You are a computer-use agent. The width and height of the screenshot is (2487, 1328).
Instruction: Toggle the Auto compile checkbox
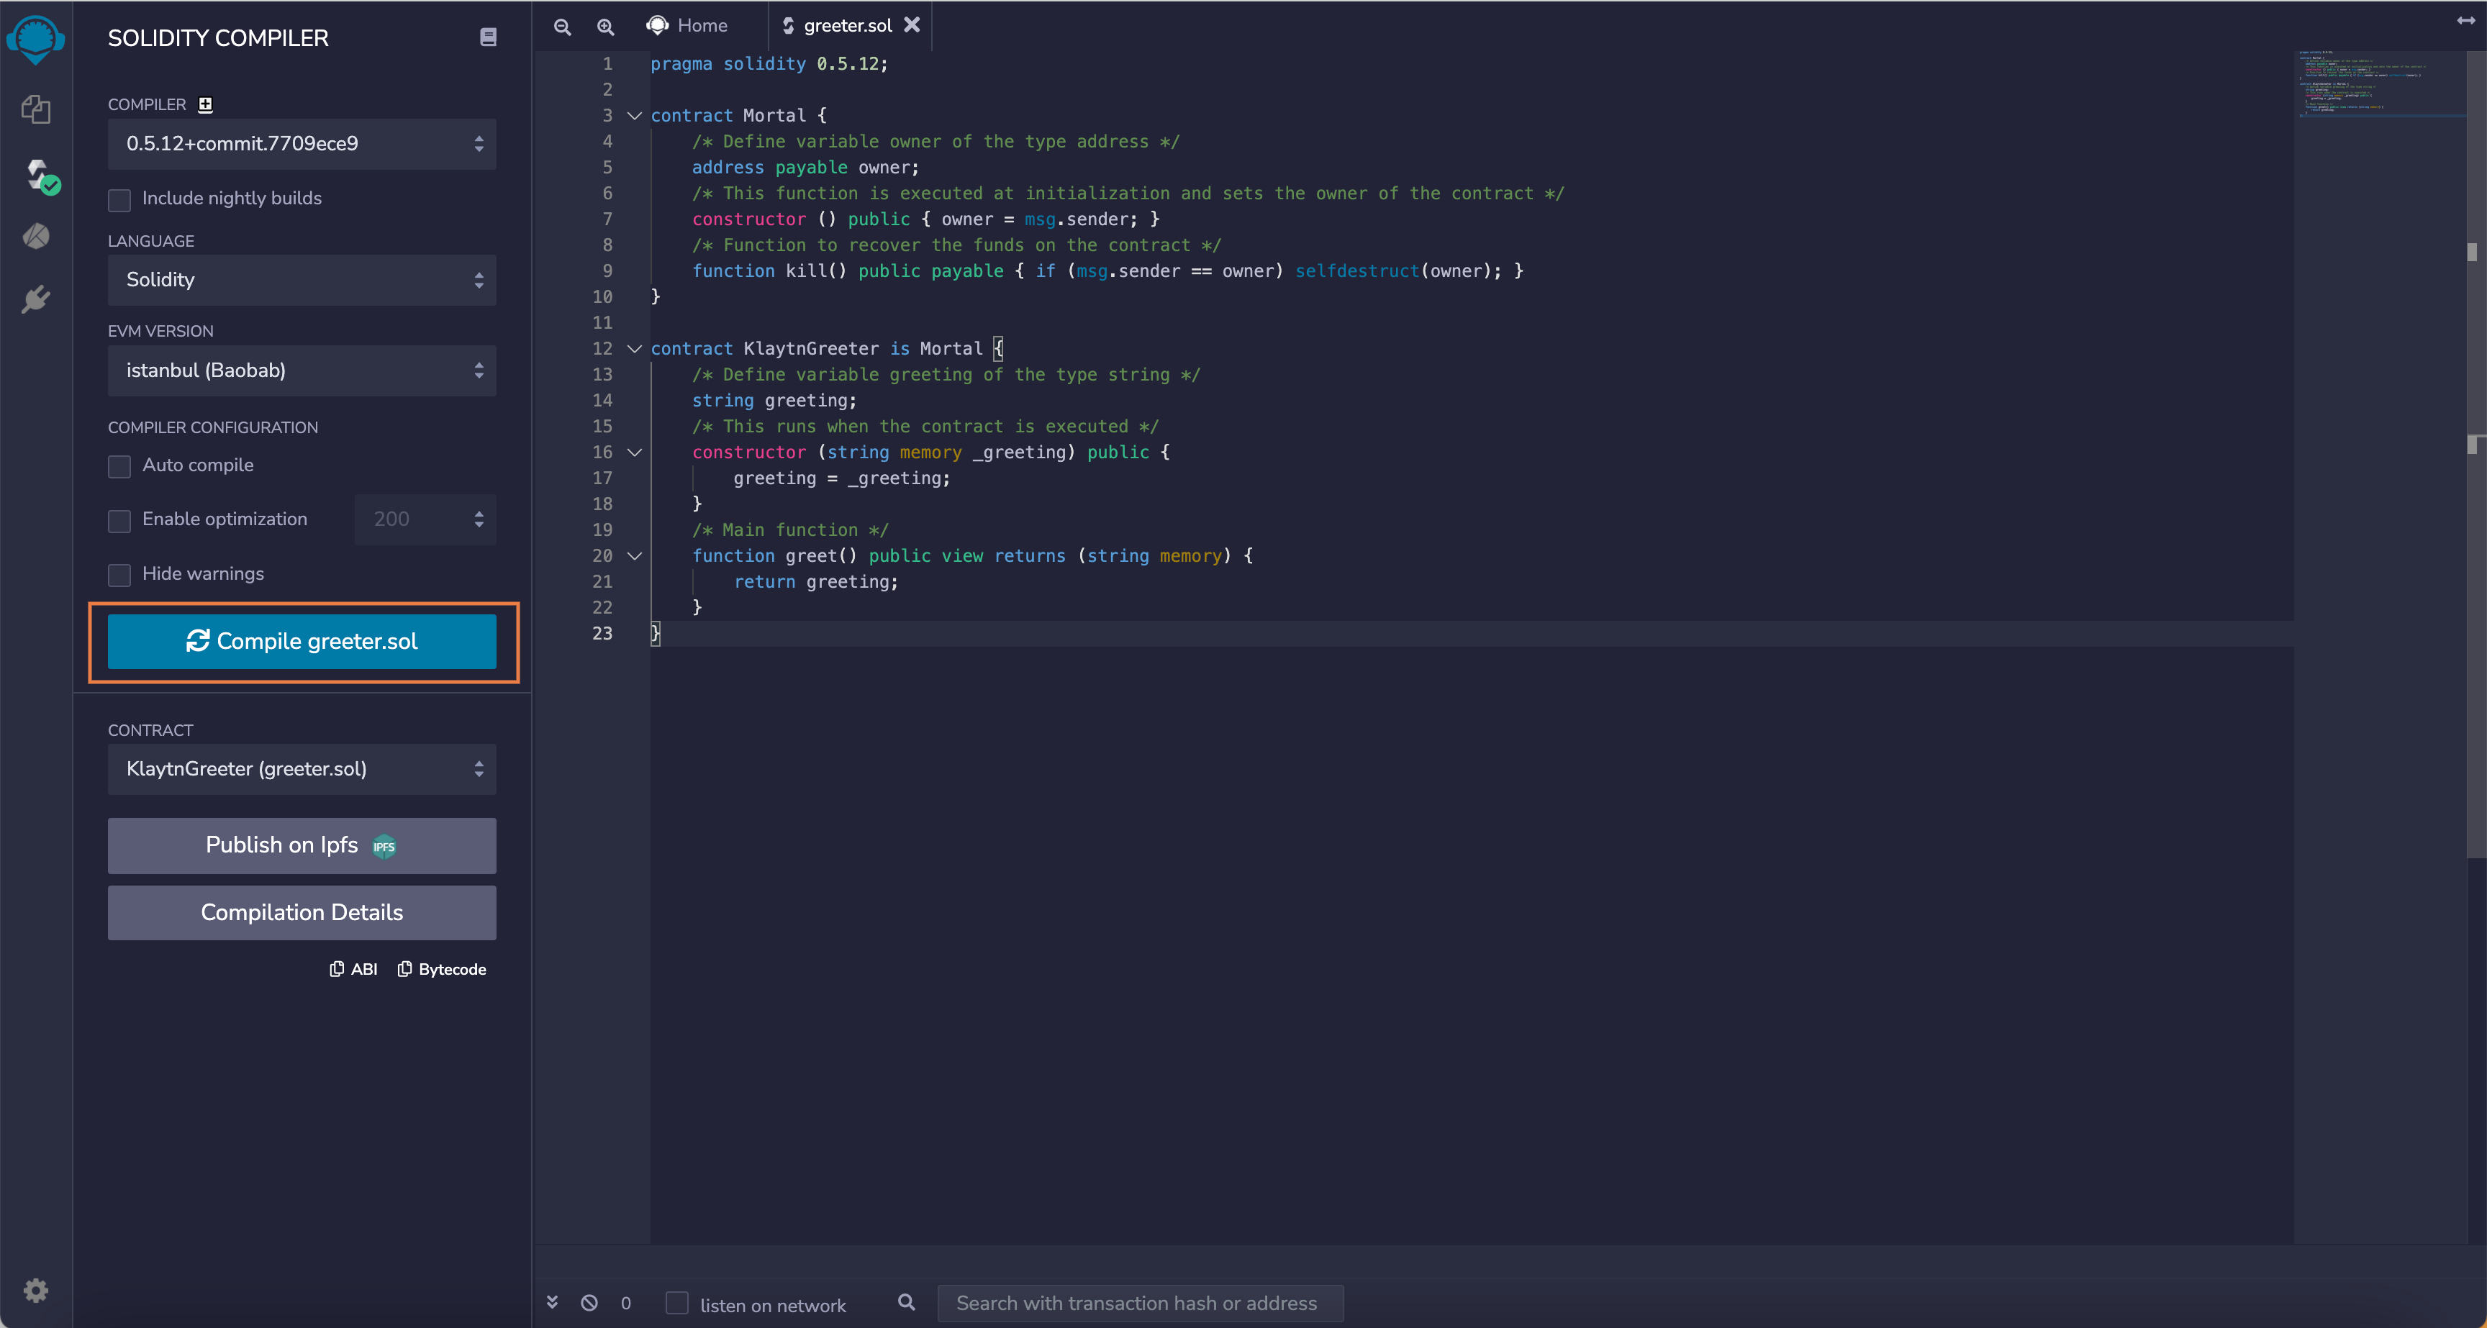(119, 466)
